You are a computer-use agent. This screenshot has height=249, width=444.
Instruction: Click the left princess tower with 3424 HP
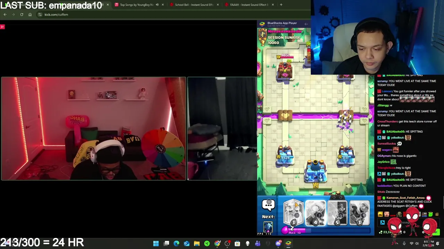click(285, 155)
